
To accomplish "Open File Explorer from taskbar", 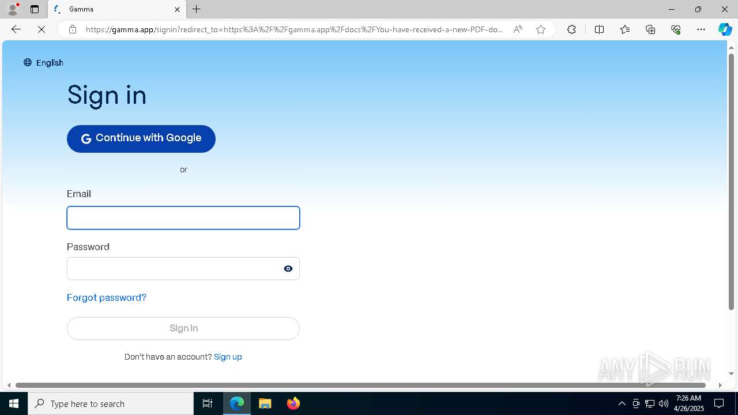I will (265, 403).
